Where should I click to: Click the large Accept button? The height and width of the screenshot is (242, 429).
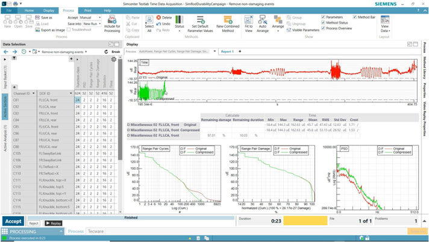click(x=13, y=221)
